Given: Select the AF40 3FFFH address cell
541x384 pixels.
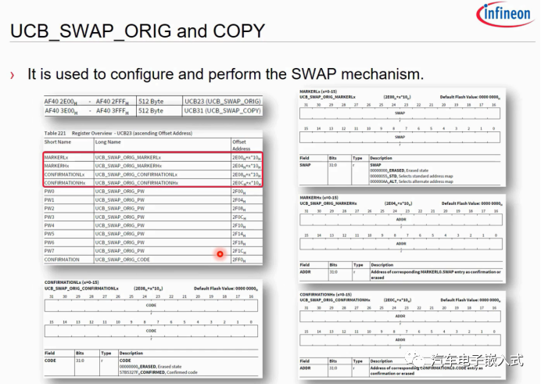Looking at the screenshot, I should coord(113,111).
